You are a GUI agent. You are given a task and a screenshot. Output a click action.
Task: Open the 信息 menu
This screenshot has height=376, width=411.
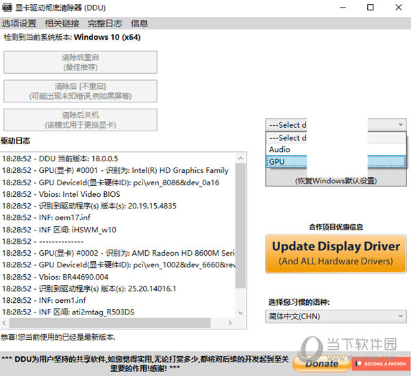[139, 23]
